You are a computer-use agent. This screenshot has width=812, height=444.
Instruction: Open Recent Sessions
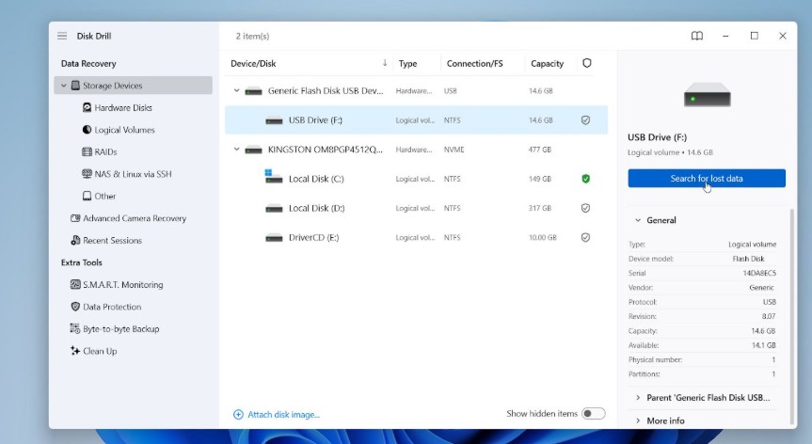click(x=112, y=240)
